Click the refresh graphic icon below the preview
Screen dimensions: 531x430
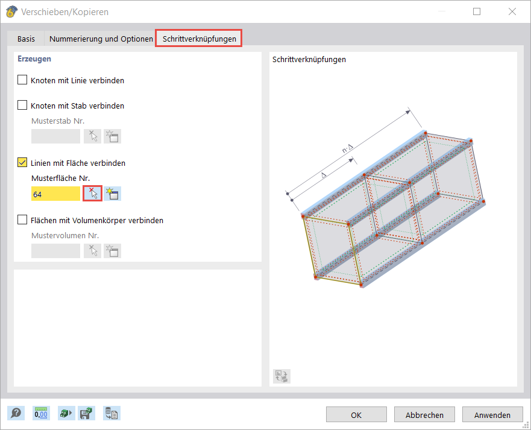(281, 376)
